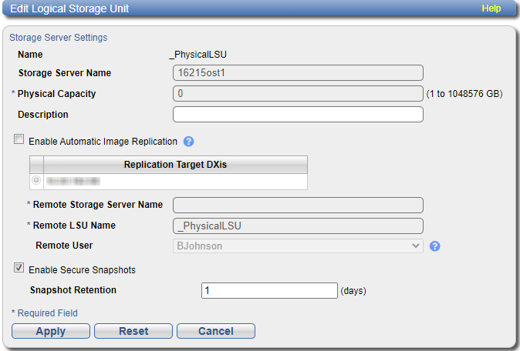Click into Snapshot Retention days field
Image resolution: width=520 pixels, height=351 pixels.
(269, 291)
